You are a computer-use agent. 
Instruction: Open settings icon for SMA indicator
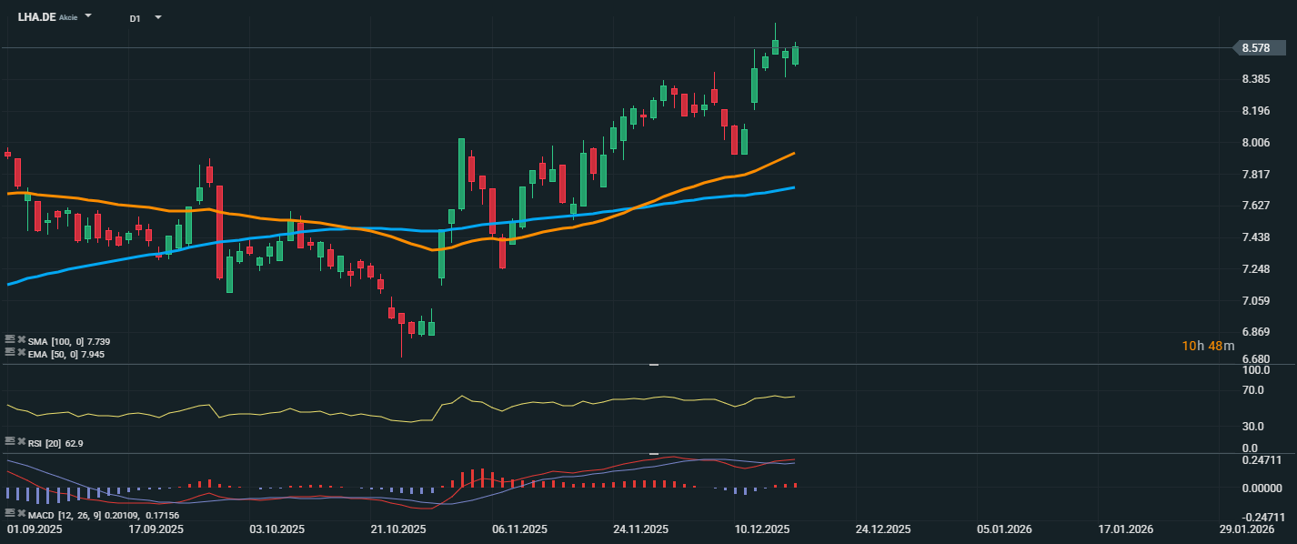10,341
